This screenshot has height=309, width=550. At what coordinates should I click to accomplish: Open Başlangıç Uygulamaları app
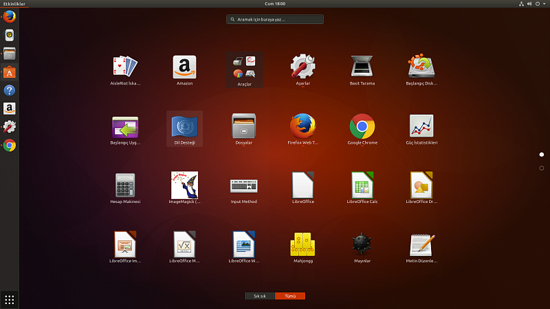(x=125, y=129)
